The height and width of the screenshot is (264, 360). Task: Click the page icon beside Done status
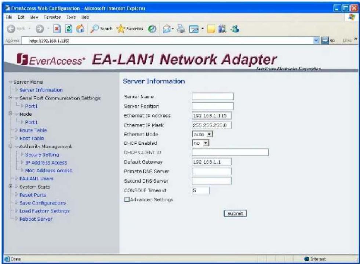[x=7, y=259]
